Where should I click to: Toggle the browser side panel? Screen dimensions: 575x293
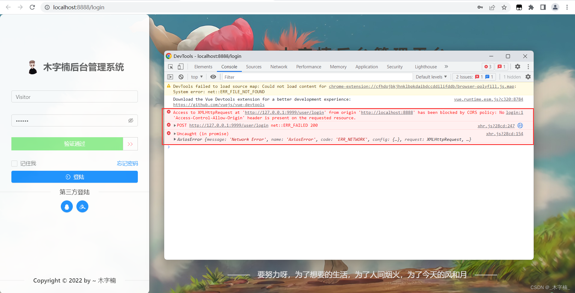(543, 7)
